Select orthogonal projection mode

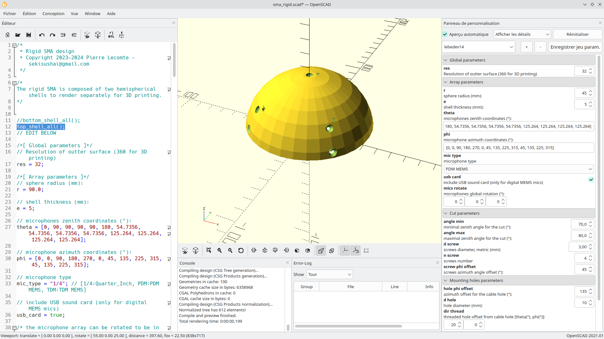332,250
